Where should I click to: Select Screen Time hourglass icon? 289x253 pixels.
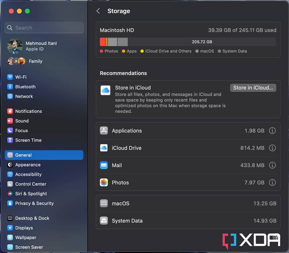pos(10,140)
